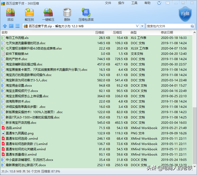Click the icon of 软件下载链接.txt
This screenshot has height=175, width=197.
3,54
